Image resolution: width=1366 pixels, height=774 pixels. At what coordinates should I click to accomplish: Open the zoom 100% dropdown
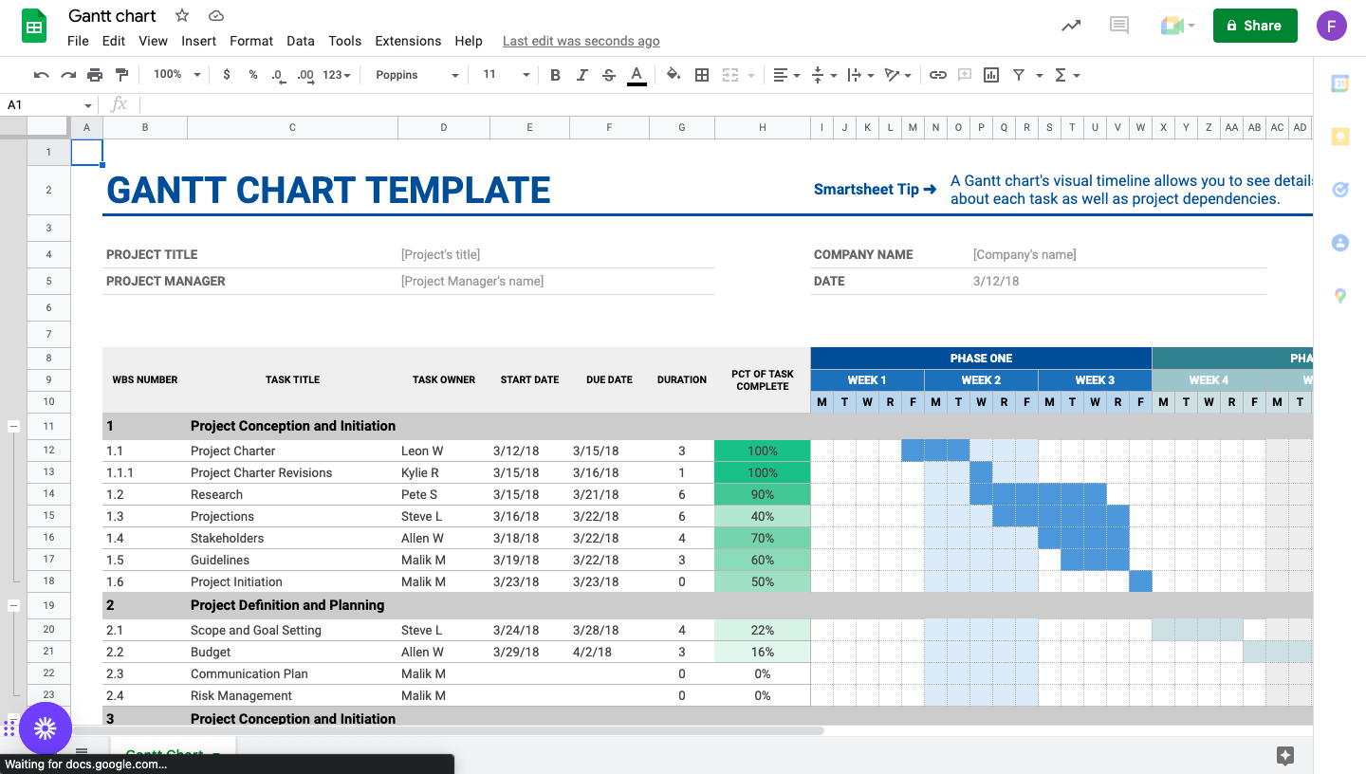point(177,75)
